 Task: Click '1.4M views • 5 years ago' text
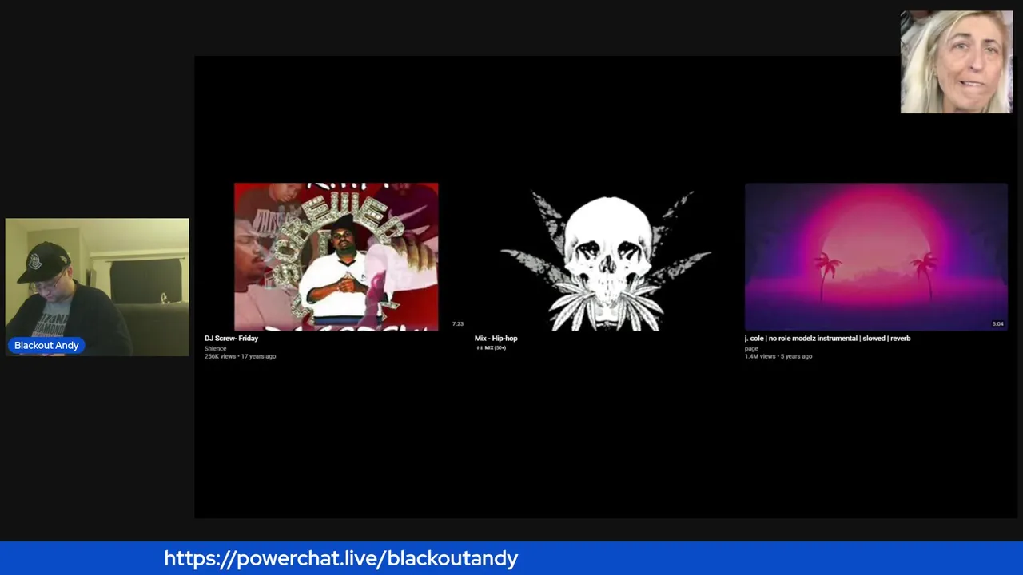click(778, 356)
